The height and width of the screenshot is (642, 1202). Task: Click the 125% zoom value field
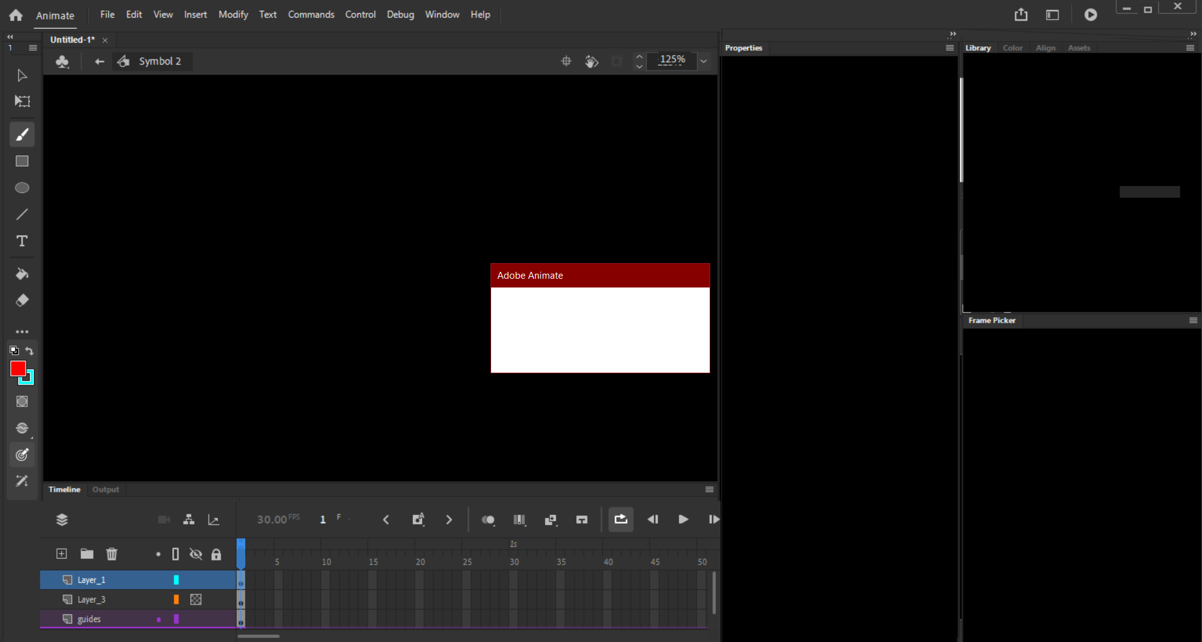(x=672, y=61)
